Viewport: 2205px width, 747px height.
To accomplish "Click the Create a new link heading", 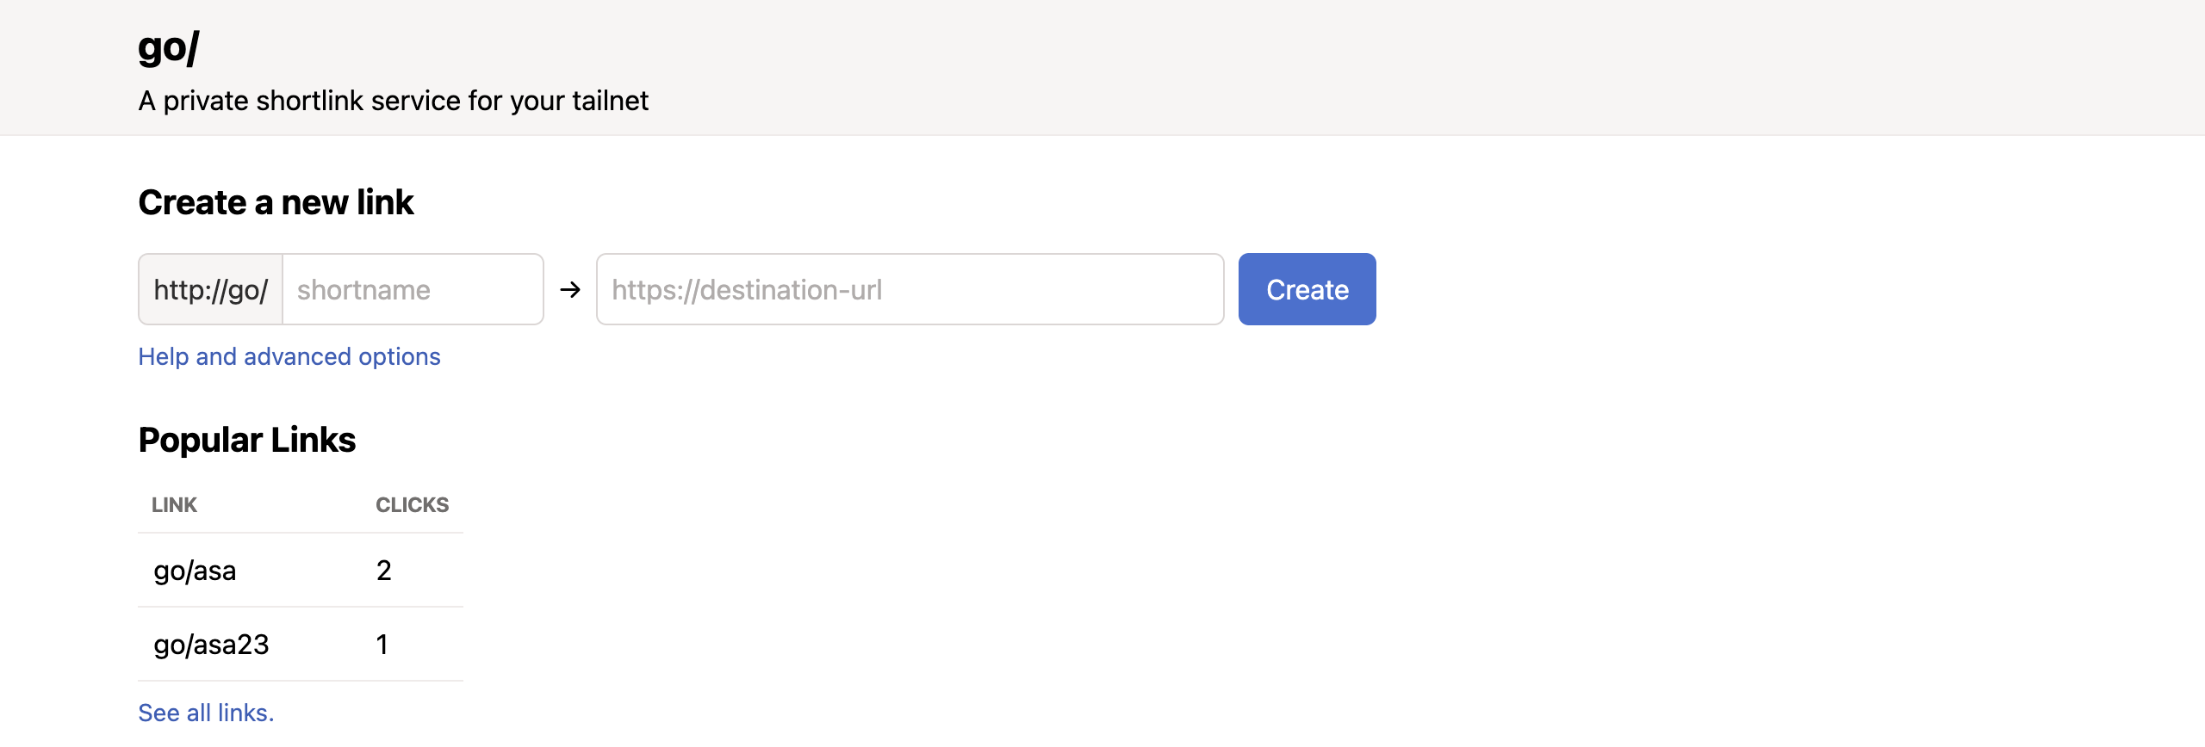I will (276, 203).
